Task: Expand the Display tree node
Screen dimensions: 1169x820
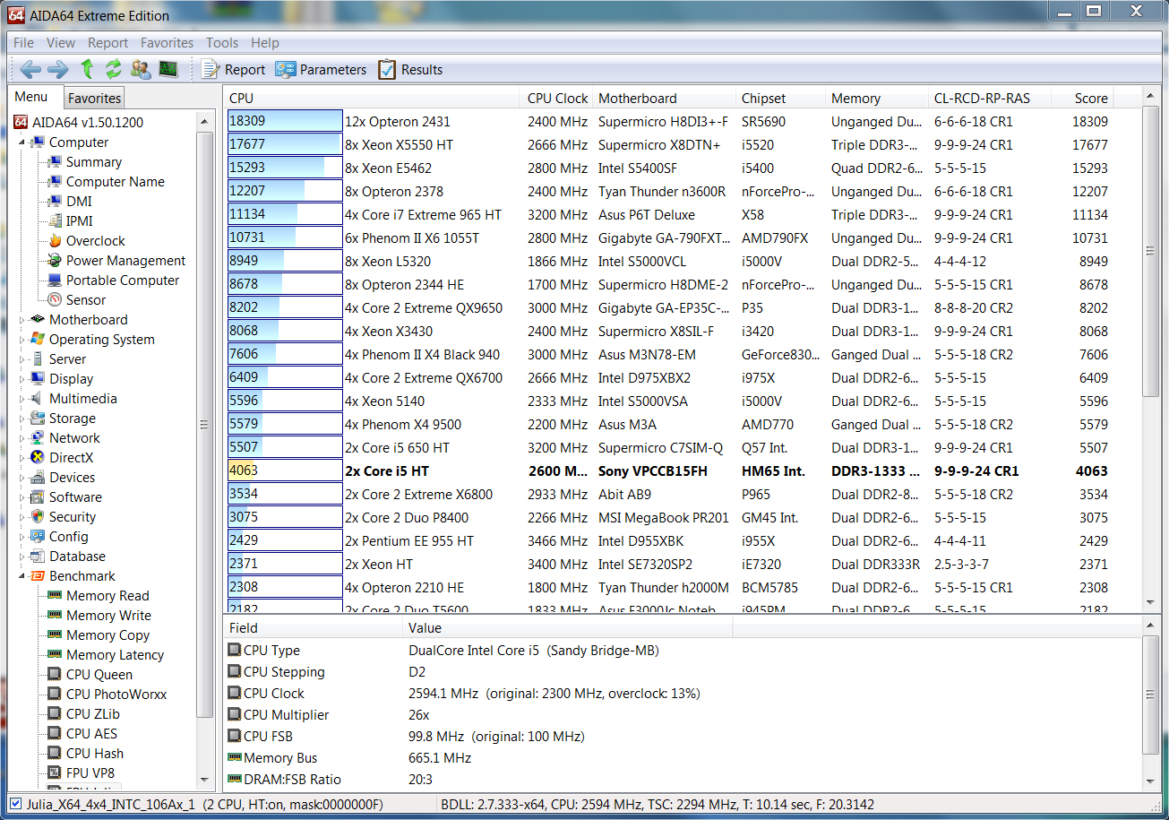Action: [x=22, y=379]
